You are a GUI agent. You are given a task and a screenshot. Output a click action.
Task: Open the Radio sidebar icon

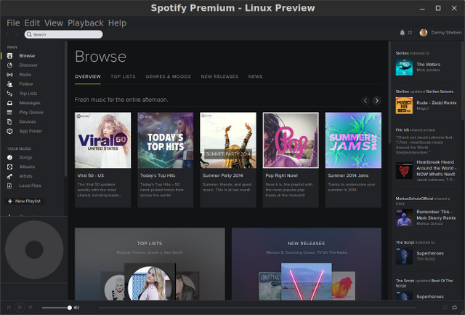9,74
